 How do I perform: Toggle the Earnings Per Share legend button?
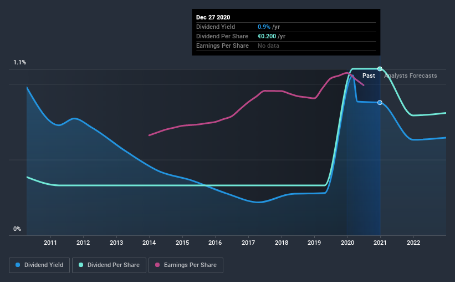tap(186, 265)
